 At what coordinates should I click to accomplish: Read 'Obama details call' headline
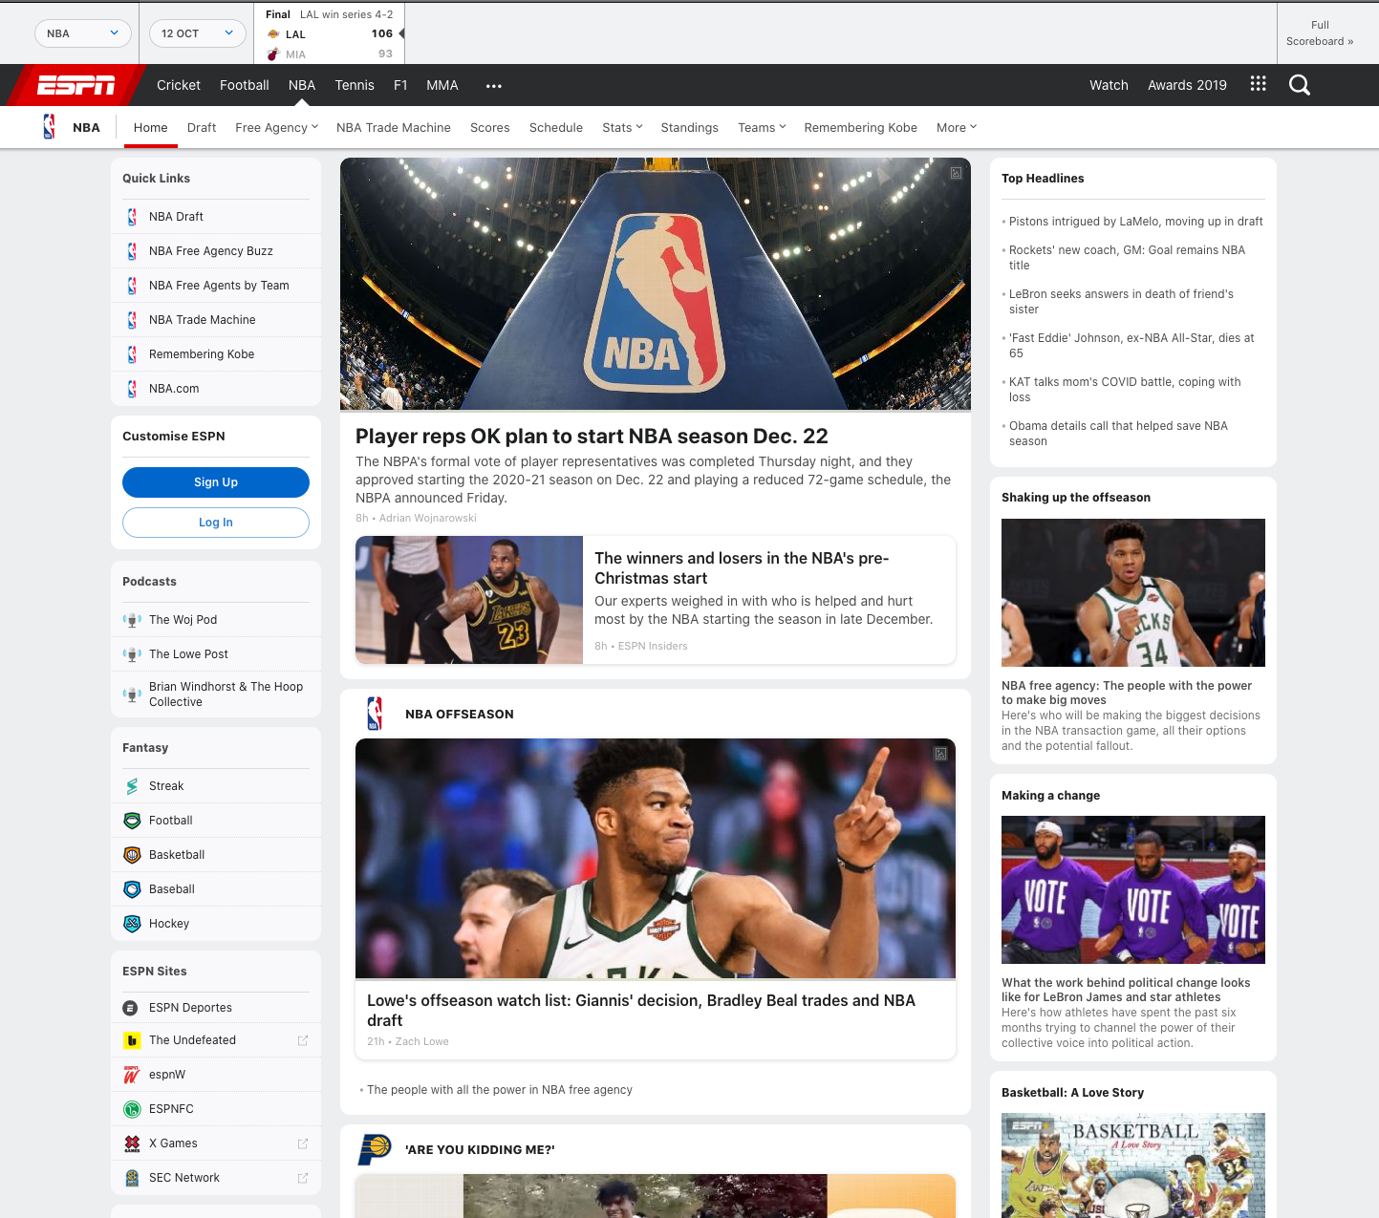pyautogui.click(x=1118, y=434)
